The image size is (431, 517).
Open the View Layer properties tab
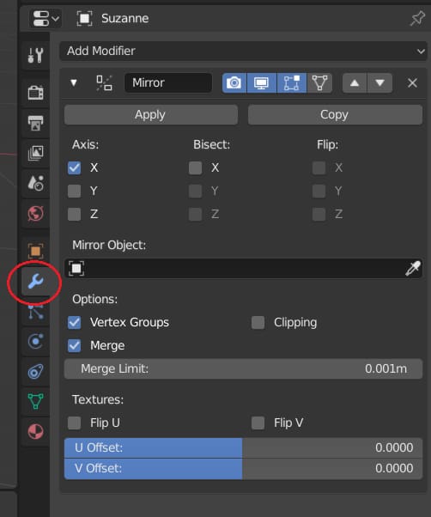35,153
